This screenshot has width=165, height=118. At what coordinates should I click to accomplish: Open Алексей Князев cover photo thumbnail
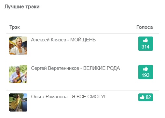18,46
